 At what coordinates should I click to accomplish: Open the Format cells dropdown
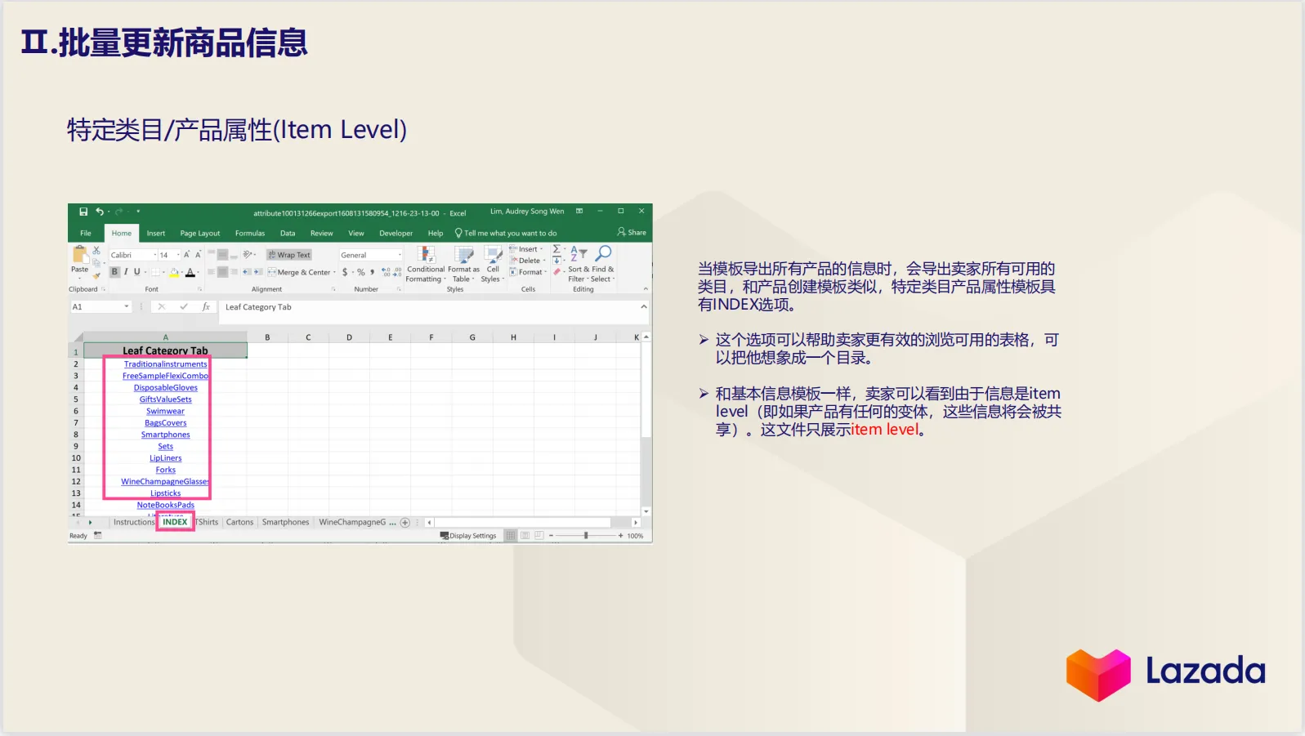coord(528,272)
